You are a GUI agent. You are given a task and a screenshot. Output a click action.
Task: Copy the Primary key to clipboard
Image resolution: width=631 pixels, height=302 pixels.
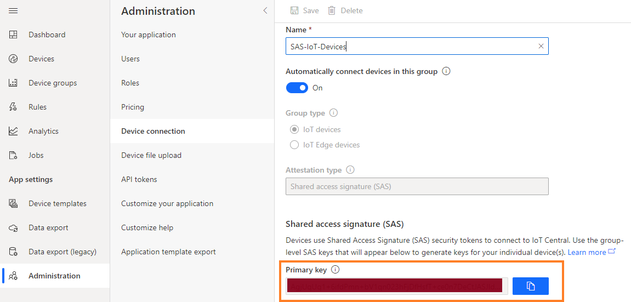pos(530,286)
